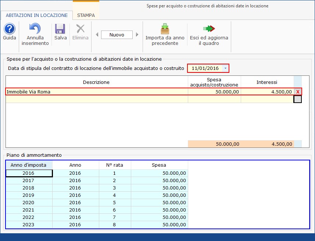Select the 50.000,00 Spesa acquisto cell

point(214,92)
